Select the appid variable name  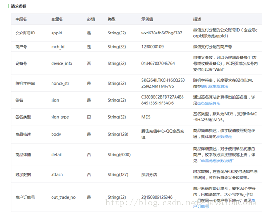coord(57,33)
